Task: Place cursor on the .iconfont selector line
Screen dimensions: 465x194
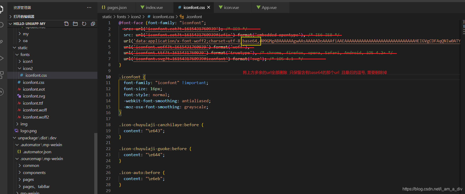Action: (x=289, y=77)
